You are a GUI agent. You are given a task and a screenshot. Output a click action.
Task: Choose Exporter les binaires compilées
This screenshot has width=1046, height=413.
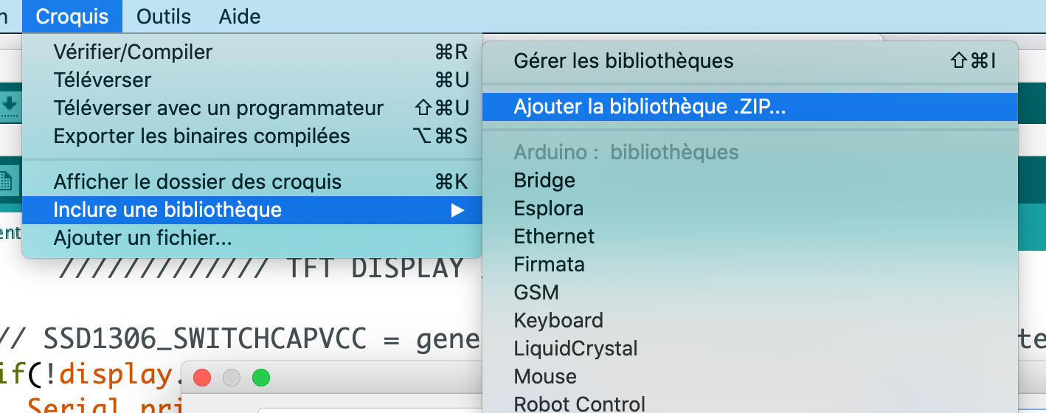[201, 136]
